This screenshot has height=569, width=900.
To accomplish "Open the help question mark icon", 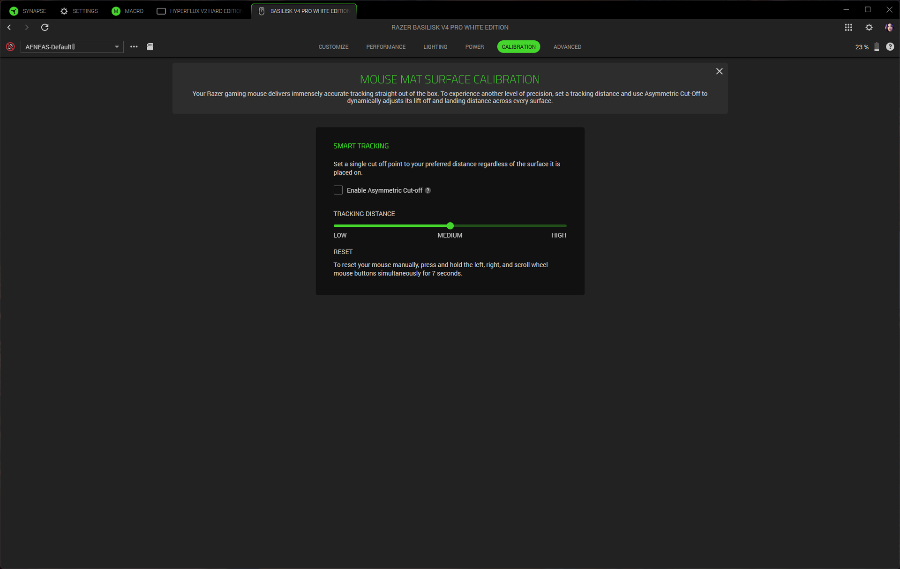I will click(x=890, y=47).
